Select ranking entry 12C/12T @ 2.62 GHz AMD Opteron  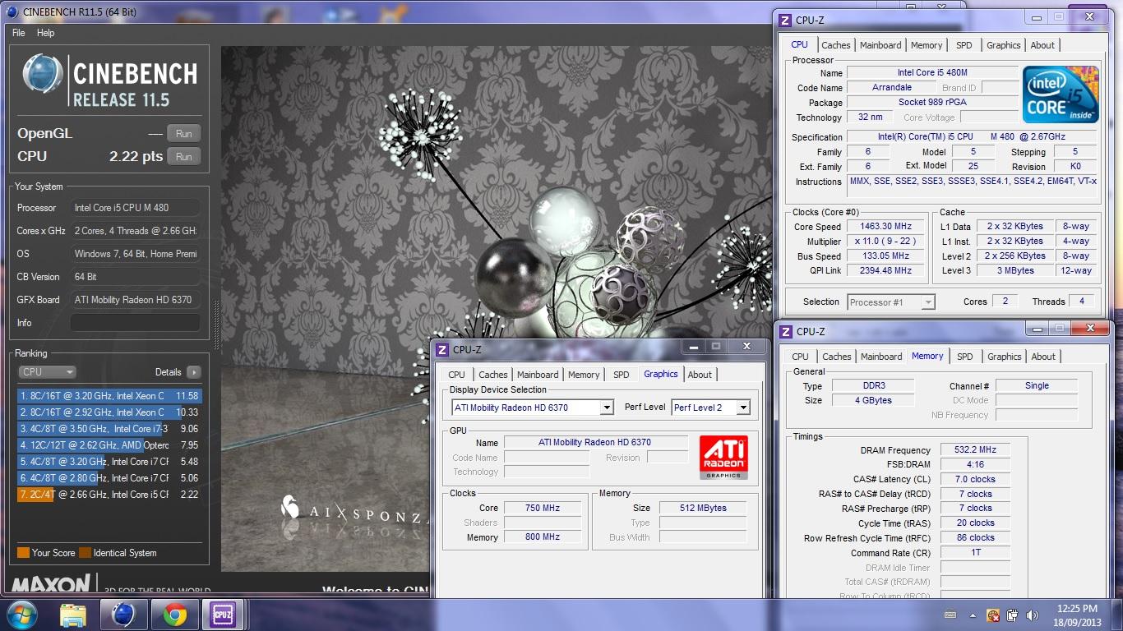click(109, 445)
